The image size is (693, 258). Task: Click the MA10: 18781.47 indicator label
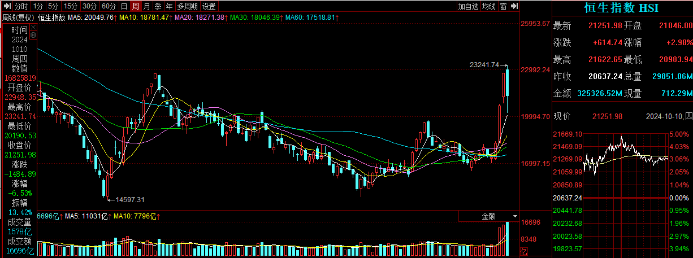(145, 18)
